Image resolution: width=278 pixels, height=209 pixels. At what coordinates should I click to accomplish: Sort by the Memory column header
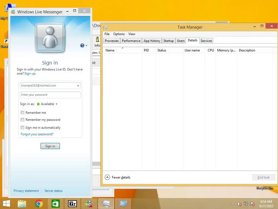[226, 50]
